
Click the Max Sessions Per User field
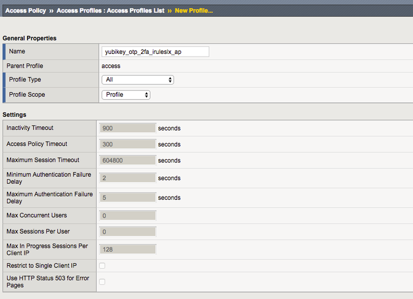pos(128,232)
